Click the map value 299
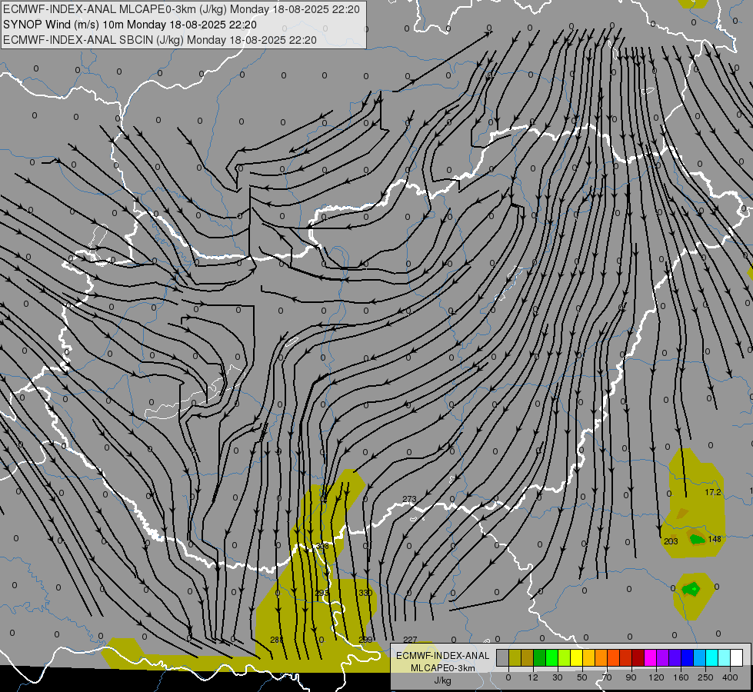Screen dimensions: 753x692 (x=365, y=639)
